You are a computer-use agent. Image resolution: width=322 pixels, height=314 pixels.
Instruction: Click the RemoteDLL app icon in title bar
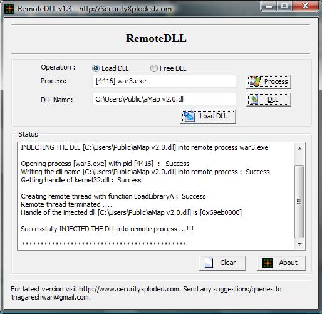(x=9, y=9)
